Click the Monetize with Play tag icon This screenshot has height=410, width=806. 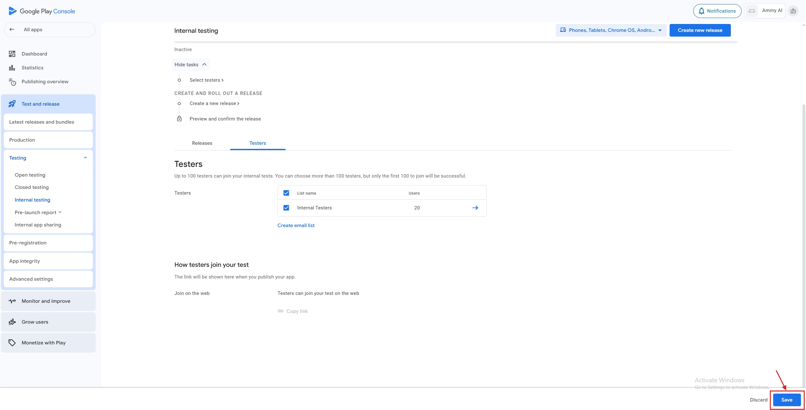(12, 343)
